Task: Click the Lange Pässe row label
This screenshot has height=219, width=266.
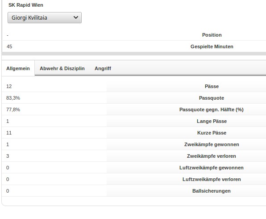Action: (x=212, y=121)
